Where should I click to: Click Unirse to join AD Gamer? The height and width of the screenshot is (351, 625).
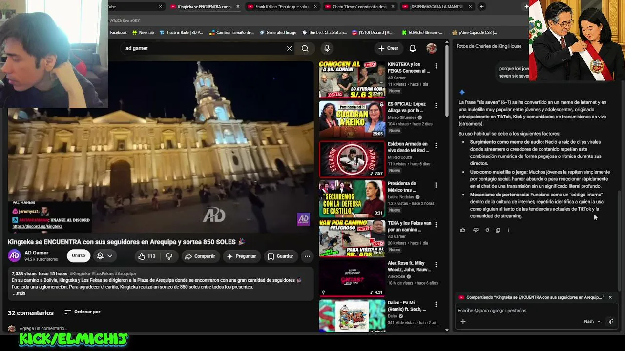point(78,256)
